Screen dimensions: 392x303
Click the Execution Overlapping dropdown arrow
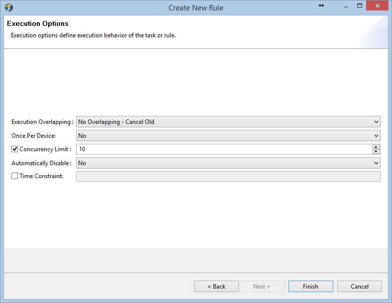(x=376, y=122)
